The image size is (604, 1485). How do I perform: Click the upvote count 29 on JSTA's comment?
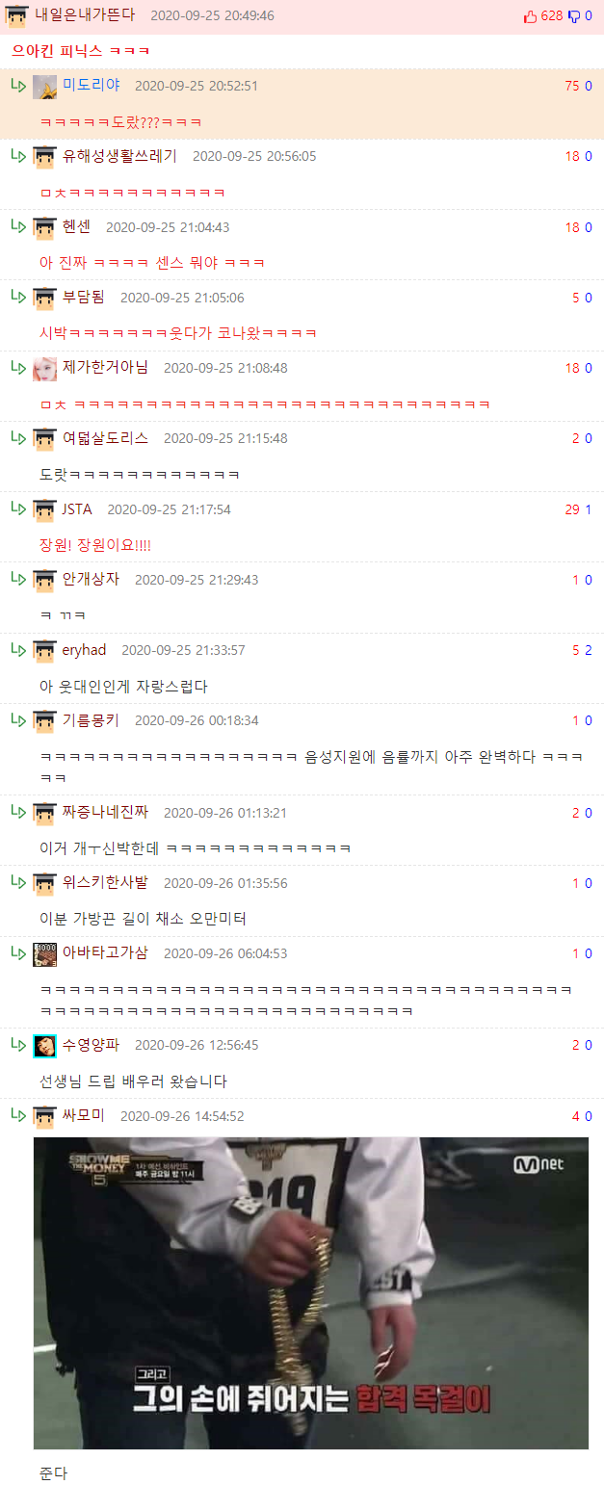tap(572, 509)
